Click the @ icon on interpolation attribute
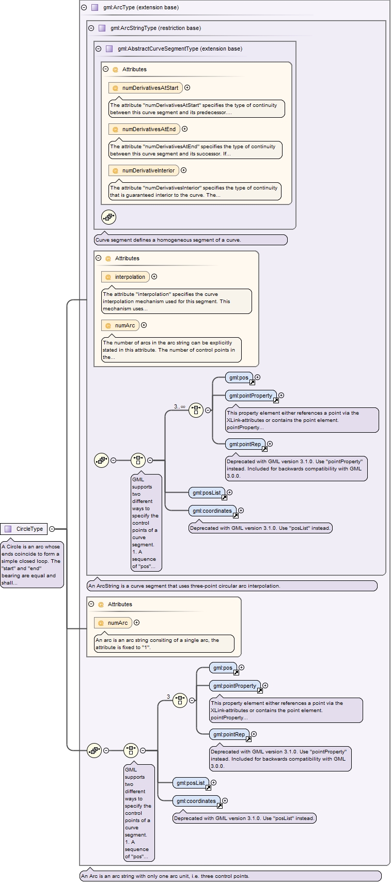This screenshot has width=391, height=883. point(108,277)
